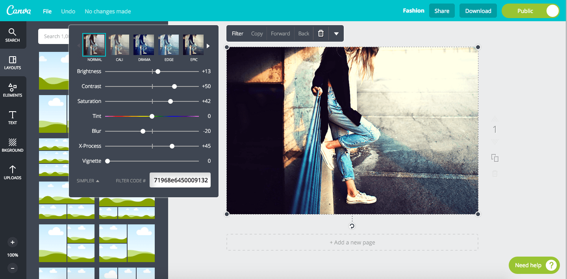The height and width of the screenshot is (279, 567).
Task: Zoom in using the plus icon
Action: click(13, 242)
